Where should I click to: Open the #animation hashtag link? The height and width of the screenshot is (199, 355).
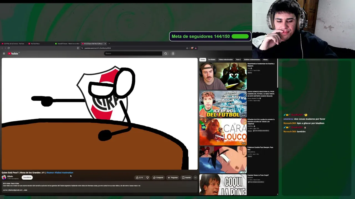click(x=68, y=173)
